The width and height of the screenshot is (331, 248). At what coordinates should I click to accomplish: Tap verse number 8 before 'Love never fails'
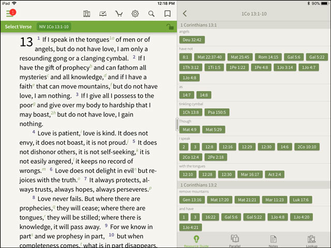(34, 197)
